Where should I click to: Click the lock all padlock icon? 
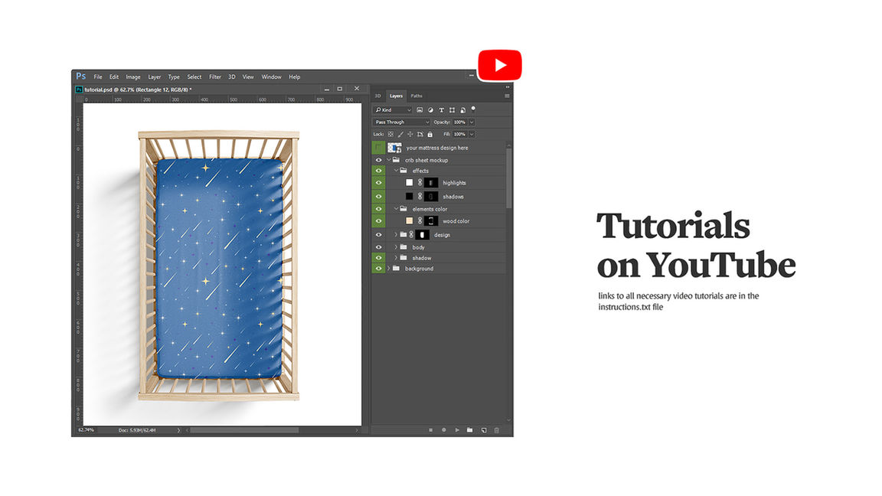pos(430,135)
